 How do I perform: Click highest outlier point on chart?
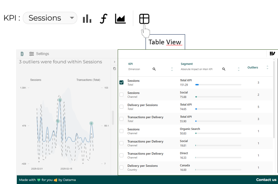pos(60,100)
